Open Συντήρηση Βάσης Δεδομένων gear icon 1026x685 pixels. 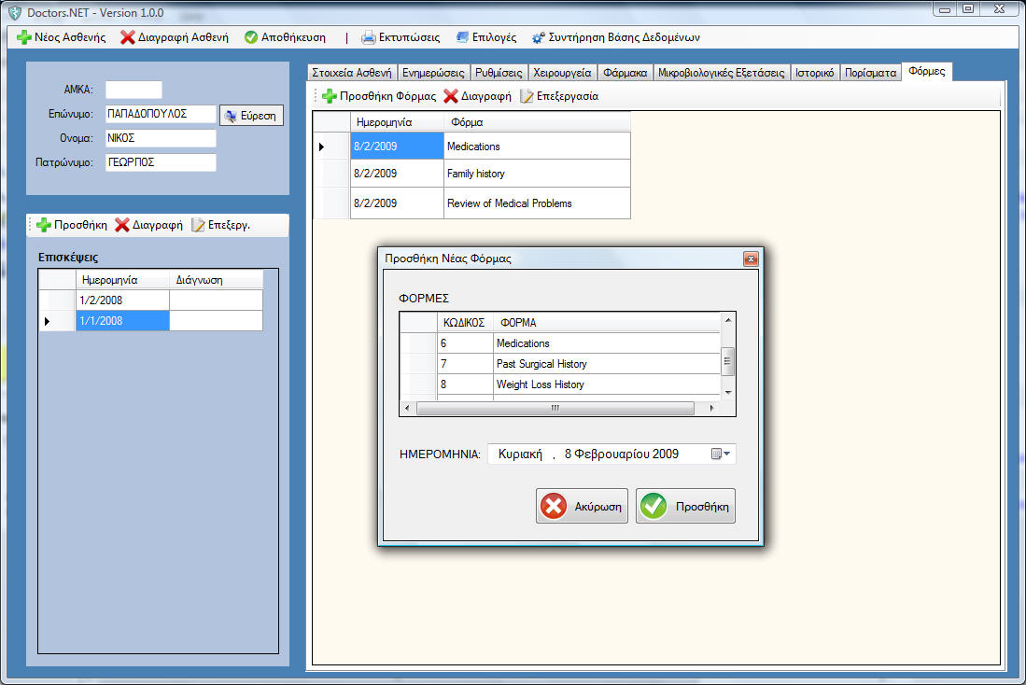[x=539, y=38]
